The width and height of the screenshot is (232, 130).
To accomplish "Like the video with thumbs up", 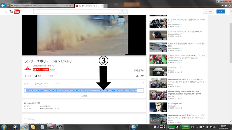I will (x=137, y=76).
